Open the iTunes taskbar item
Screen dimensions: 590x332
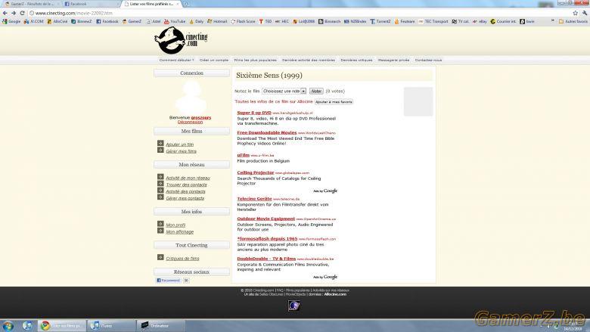tap(111, 326)
